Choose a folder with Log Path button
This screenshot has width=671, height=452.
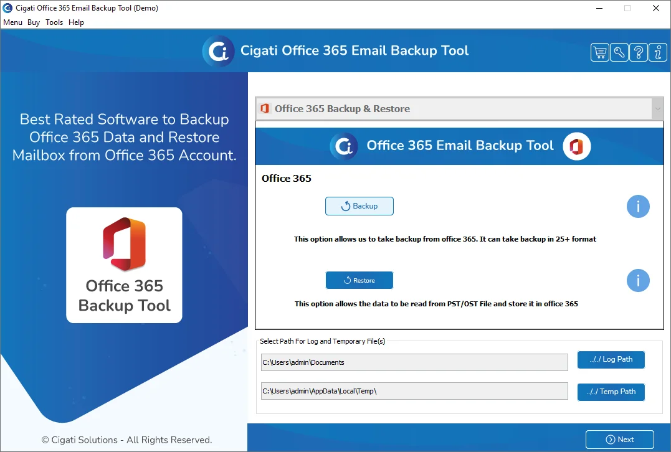[x=611, y=360]
